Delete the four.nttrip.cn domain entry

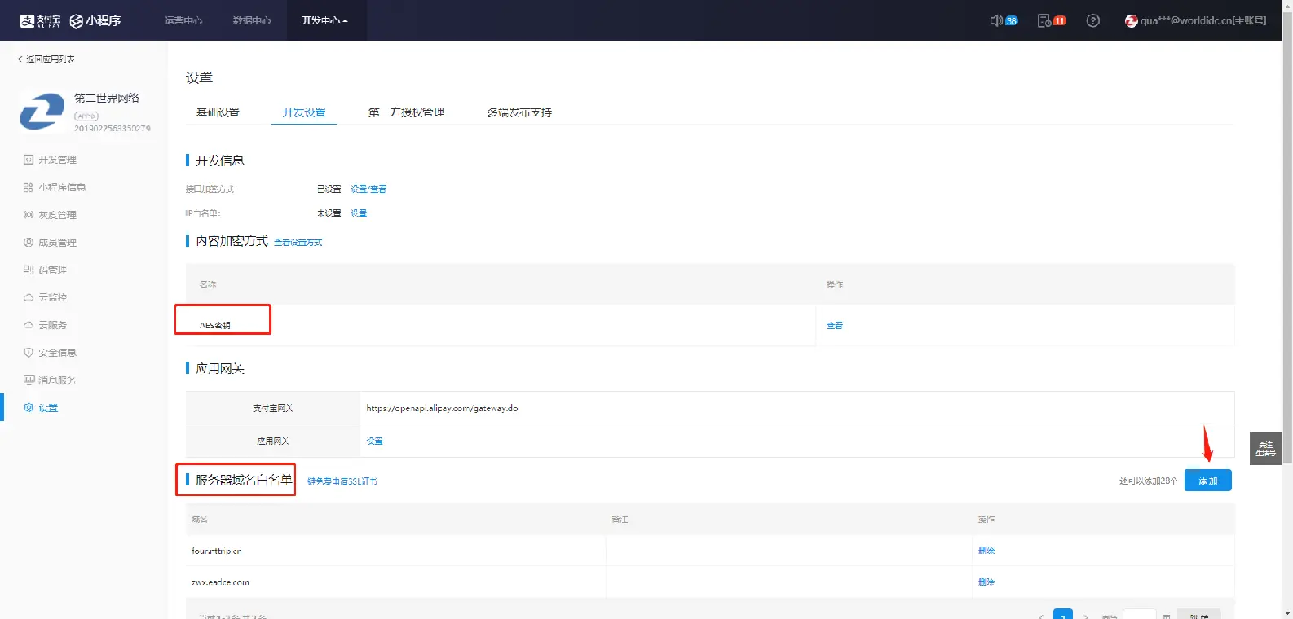click(x=986, y=551)
